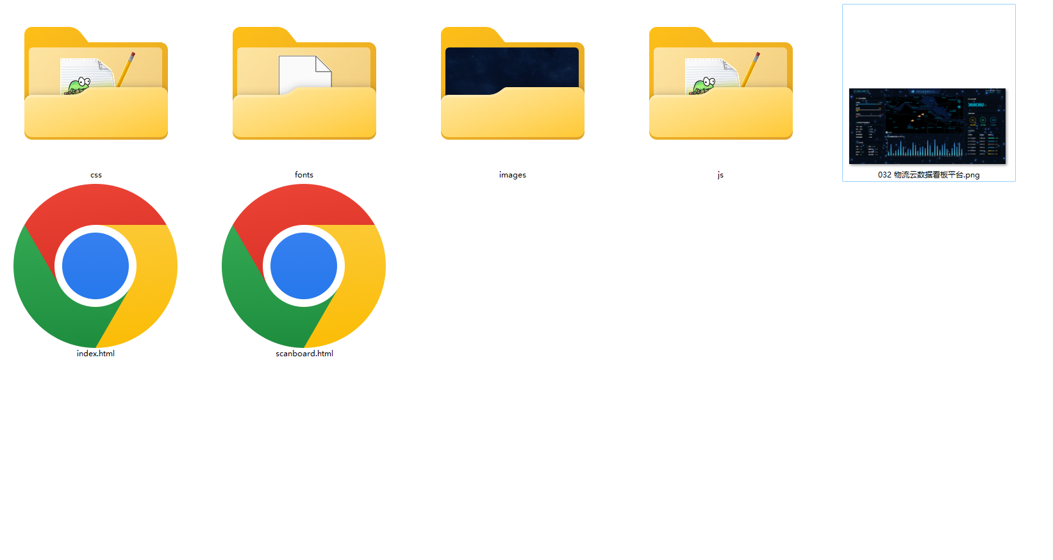The image size is (1053, 560).
Task: Select the index.html Chrome icon
Action: point(95,266)
